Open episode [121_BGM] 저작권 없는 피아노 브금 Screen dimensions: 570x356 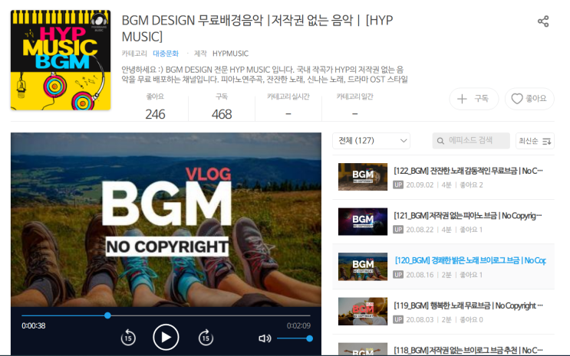468,216
